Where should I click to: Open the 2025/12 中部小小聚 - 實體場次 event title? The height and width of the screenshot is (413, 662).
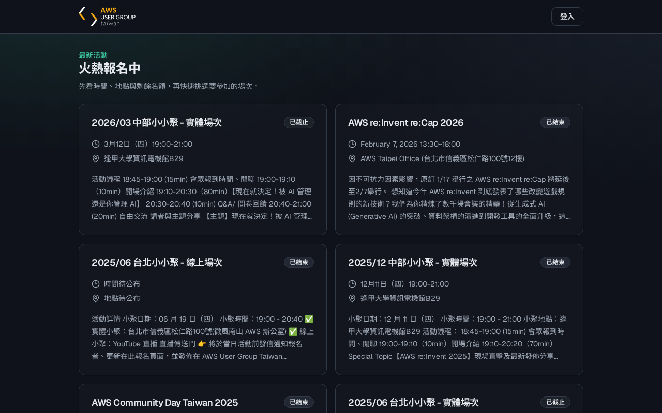point(413,262)
